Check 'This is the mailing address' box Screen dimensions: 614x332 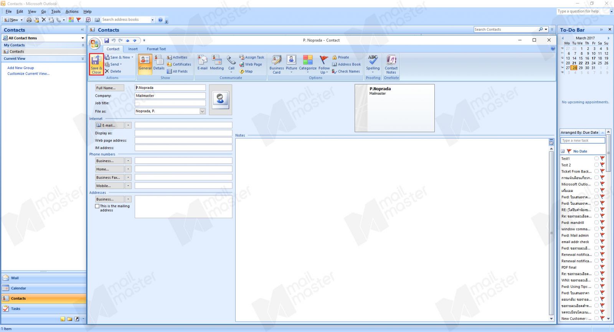coord(97,206)
